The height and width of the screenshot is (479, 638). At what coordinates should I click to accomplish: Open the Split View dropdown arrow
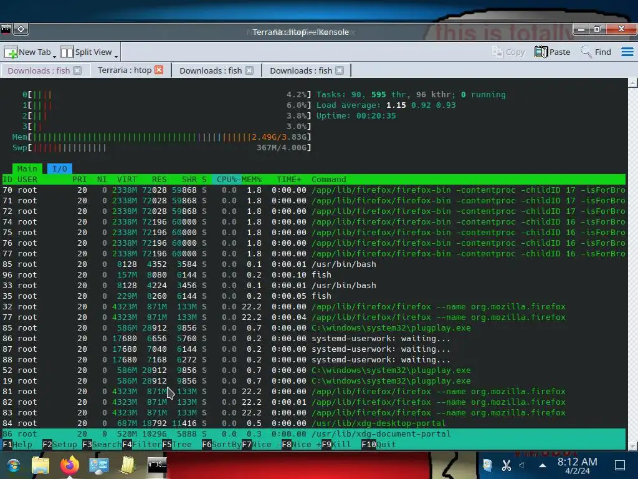click(116, 56)
